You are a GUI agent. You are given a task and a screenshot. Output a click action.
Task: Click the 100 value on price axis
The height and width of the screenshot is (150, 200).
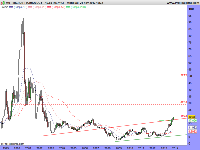(191, 9)
